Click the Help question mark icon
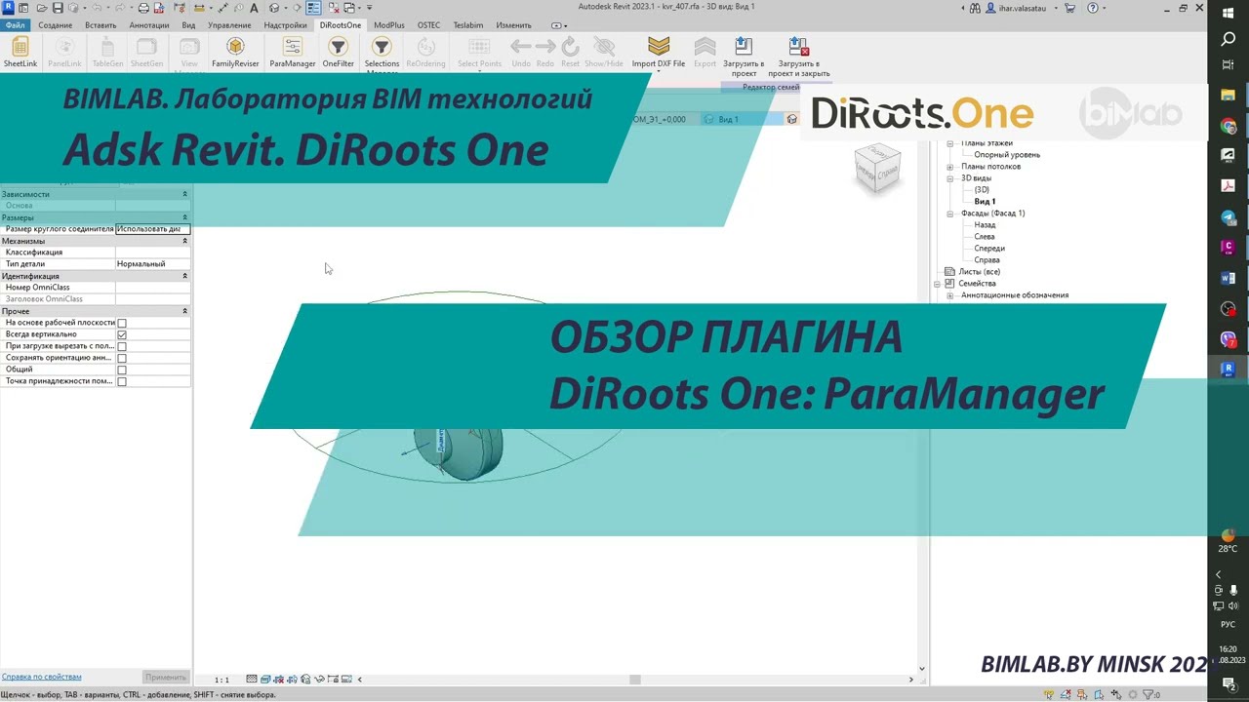 (x=1094, y=8)
